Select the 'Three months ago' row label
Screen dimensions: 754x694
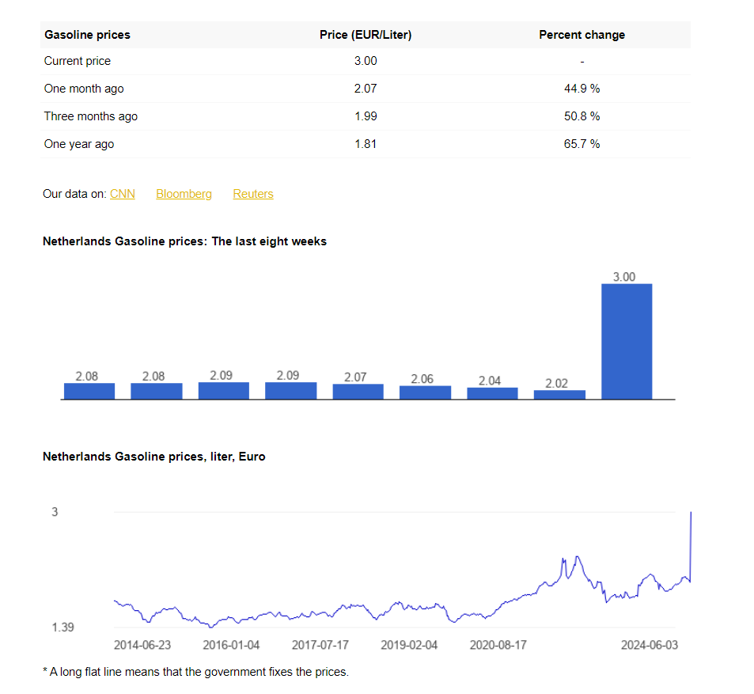click(91, 116)
